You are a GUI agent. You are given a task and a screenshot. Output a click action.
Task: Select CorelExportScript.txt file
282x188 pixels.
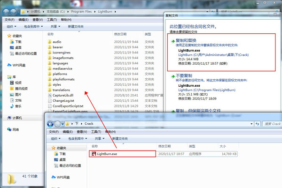point(68,106)
